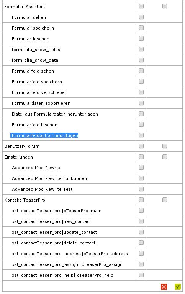Toggle second-column checkbox in Formular-Assistent row

tap(165, 7)
